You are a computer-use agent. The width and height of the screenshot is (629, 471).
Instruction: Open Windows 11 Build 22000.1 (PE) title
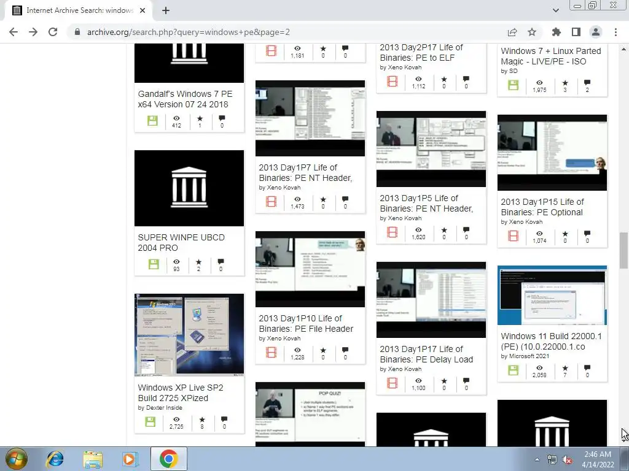tap(551, 341)
